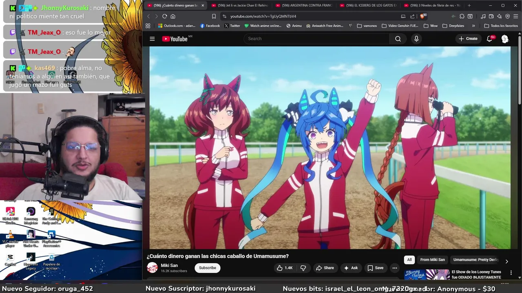This screenshot has height=293, width=522.
Task: Focus the YouTube Search input field
Action: 317,39
